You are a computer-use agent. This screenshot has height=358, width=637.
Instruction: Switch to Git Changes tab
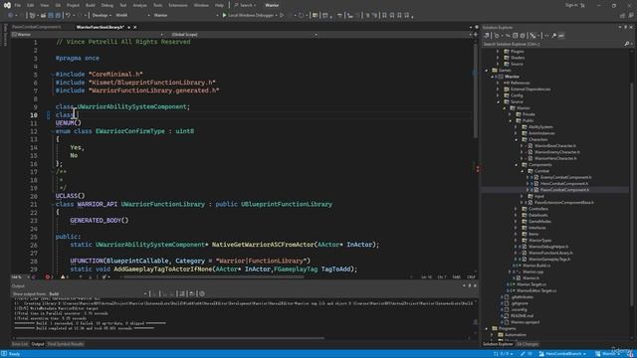point(528,344)
